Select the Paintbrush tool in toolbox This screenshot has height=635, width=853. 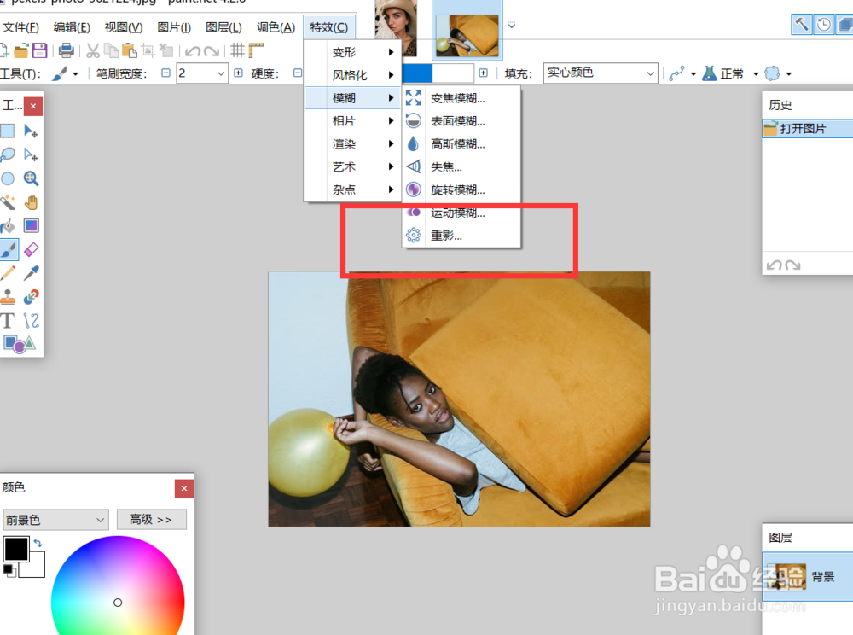(x=9, y=250)
